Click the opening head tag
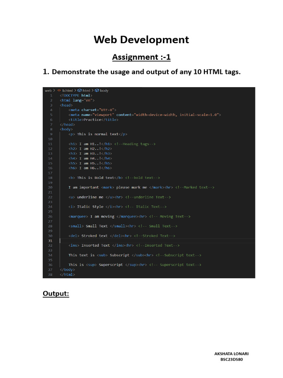The height and width of the screenshot is (378, 283). point(66,105)
